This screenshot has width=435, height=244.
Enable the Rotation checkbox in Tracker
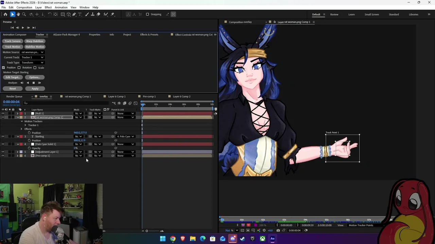tap(19, 67)
